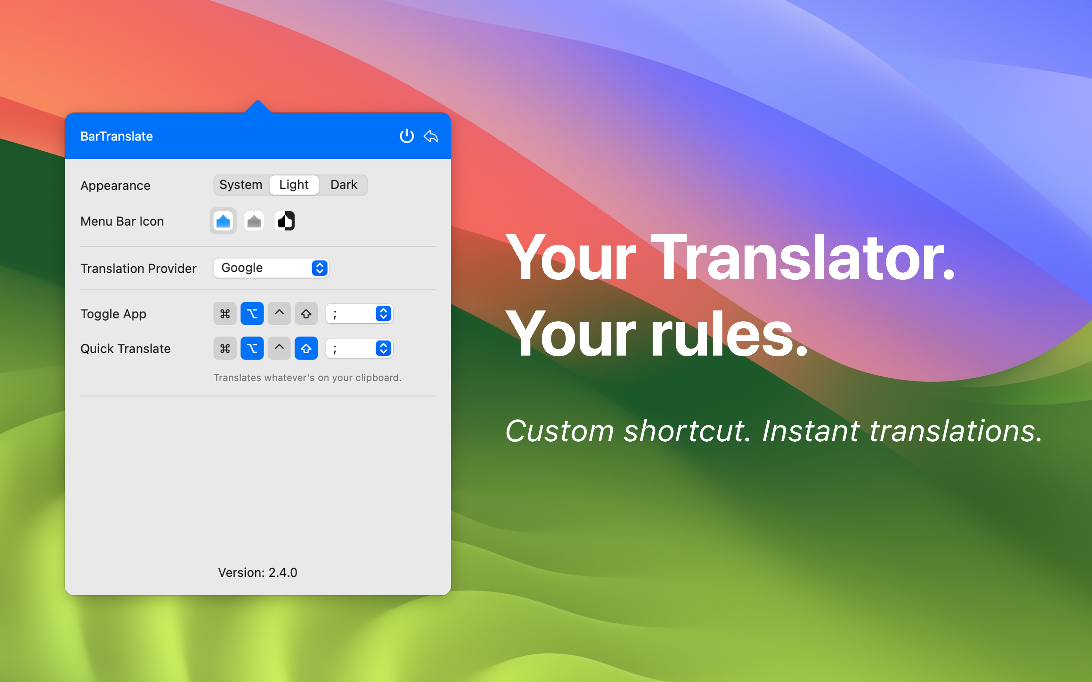The image size is (1092, 682).
Task: Click the Toggle App label
Action: [113, 314]
